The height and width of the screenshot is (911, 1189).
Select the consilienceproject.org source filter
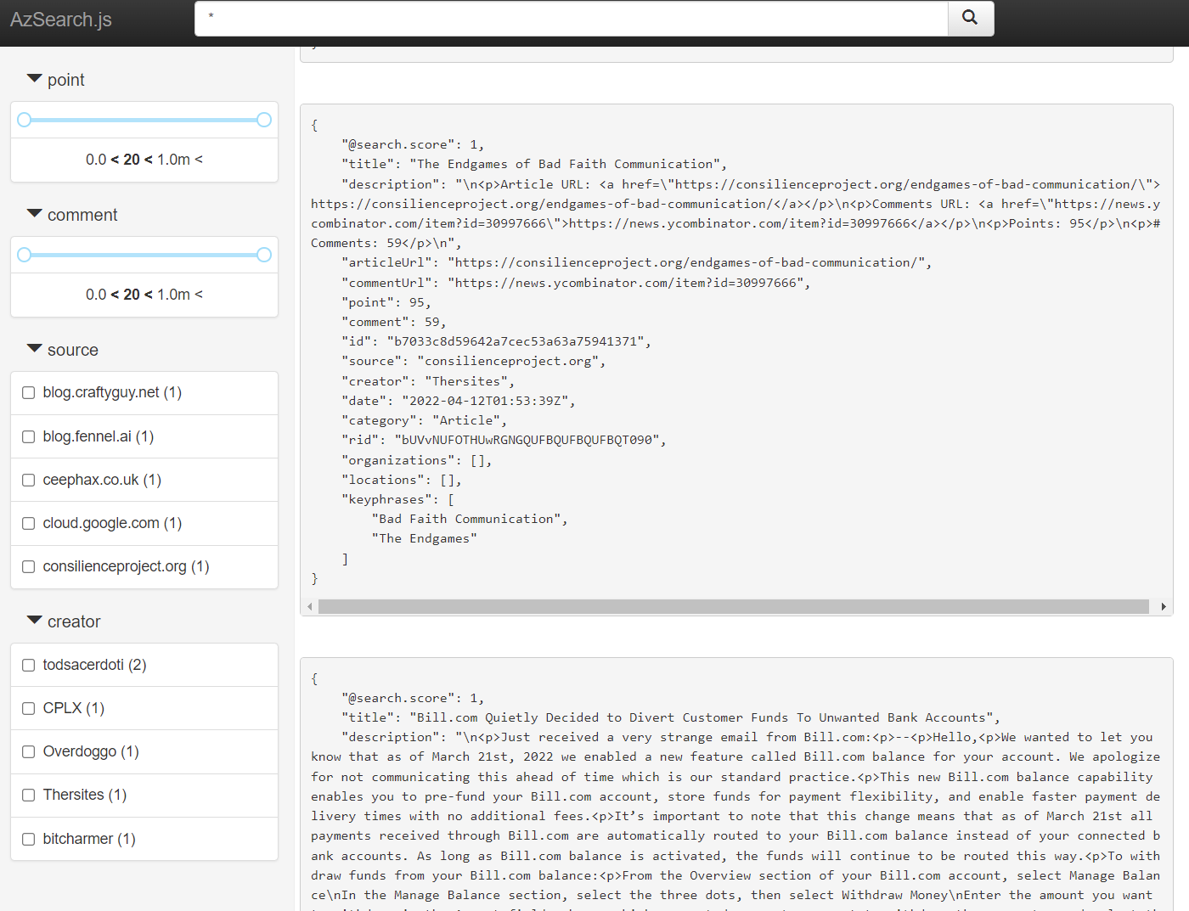coord(28,566)
